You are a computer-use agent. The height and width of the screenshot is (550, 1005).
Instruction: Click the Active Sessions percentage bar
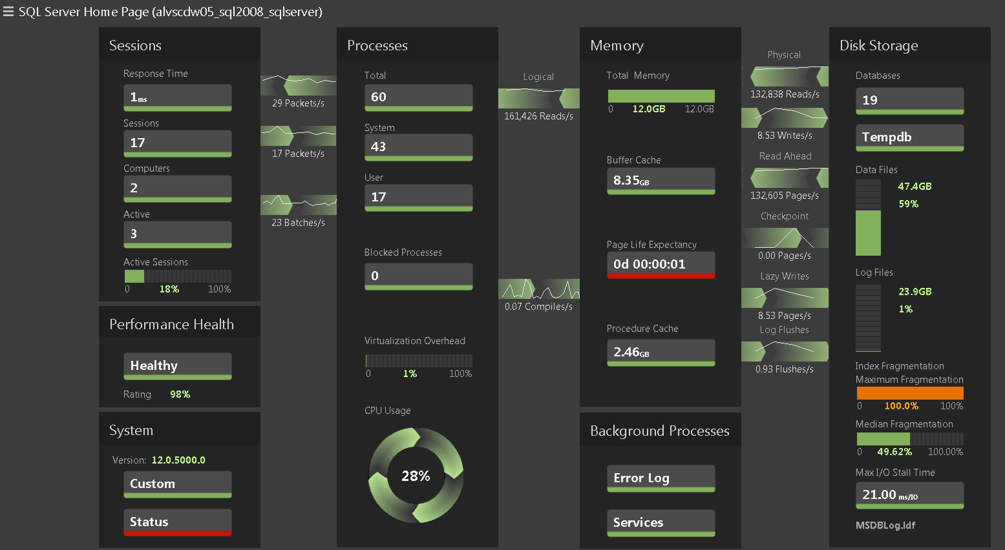click(177, 276)
